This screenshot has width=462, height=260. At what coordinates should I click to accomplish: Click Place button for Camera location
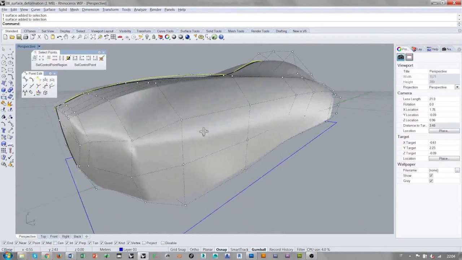[x=444, y=131]
